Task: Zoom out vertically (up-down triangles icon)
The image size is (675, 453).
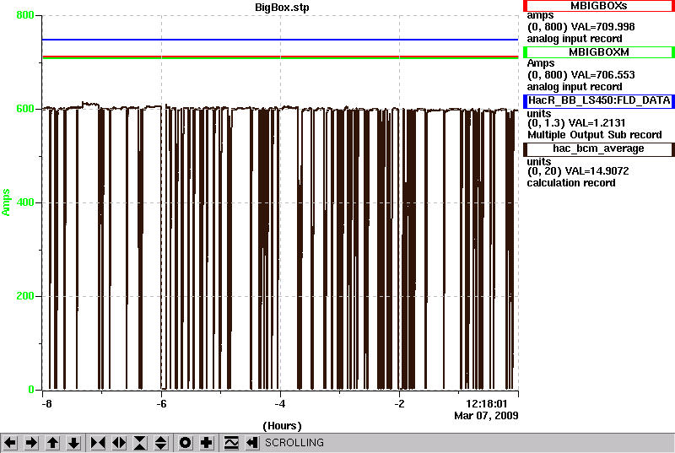Action: pos(161,443)
